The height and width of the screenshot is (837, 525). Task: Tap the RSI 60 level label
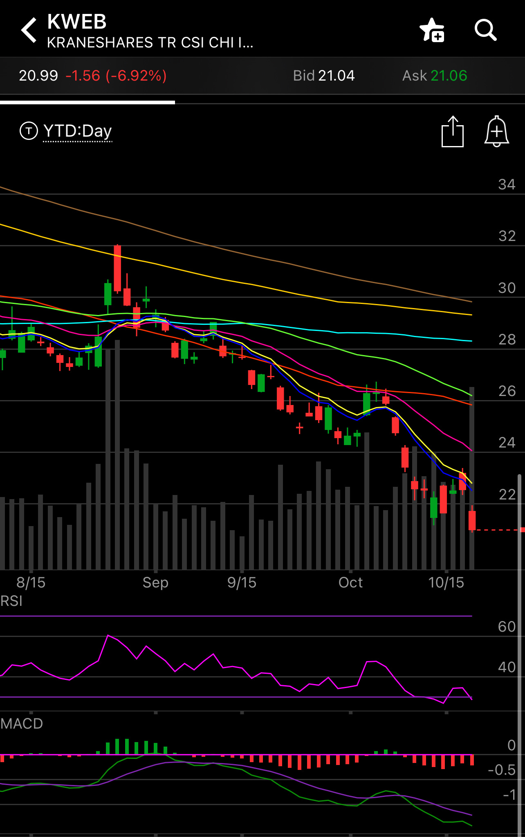click(507, 627)
